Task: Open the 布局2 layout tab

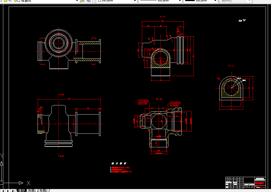Action: click(x=43, y=190)
